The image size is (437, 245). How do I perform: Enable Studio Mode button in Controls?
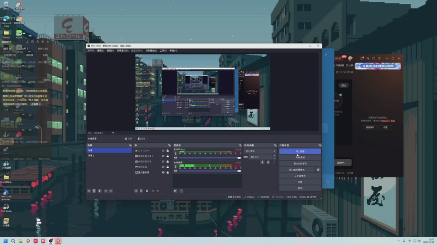300,175
